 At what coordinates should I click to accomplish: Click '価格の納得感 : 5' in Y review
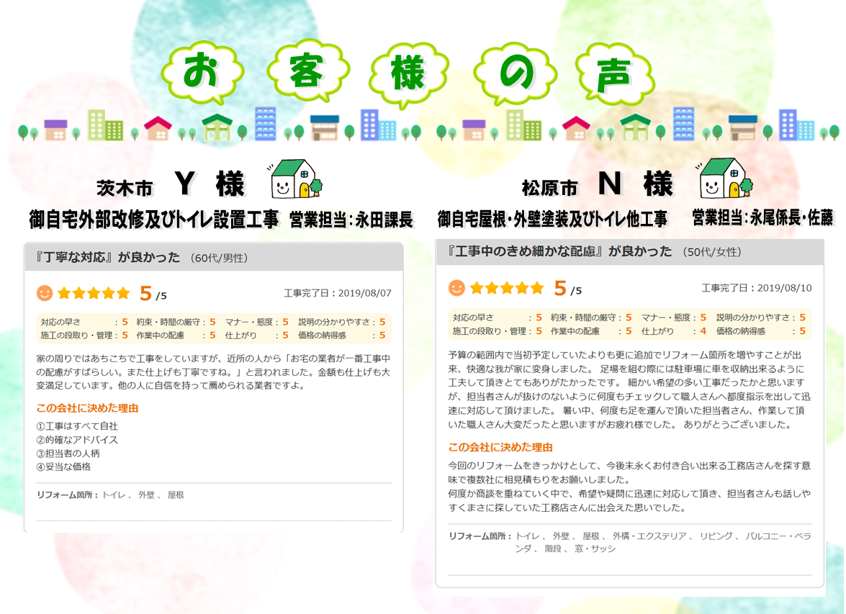[x=341, y=335]
